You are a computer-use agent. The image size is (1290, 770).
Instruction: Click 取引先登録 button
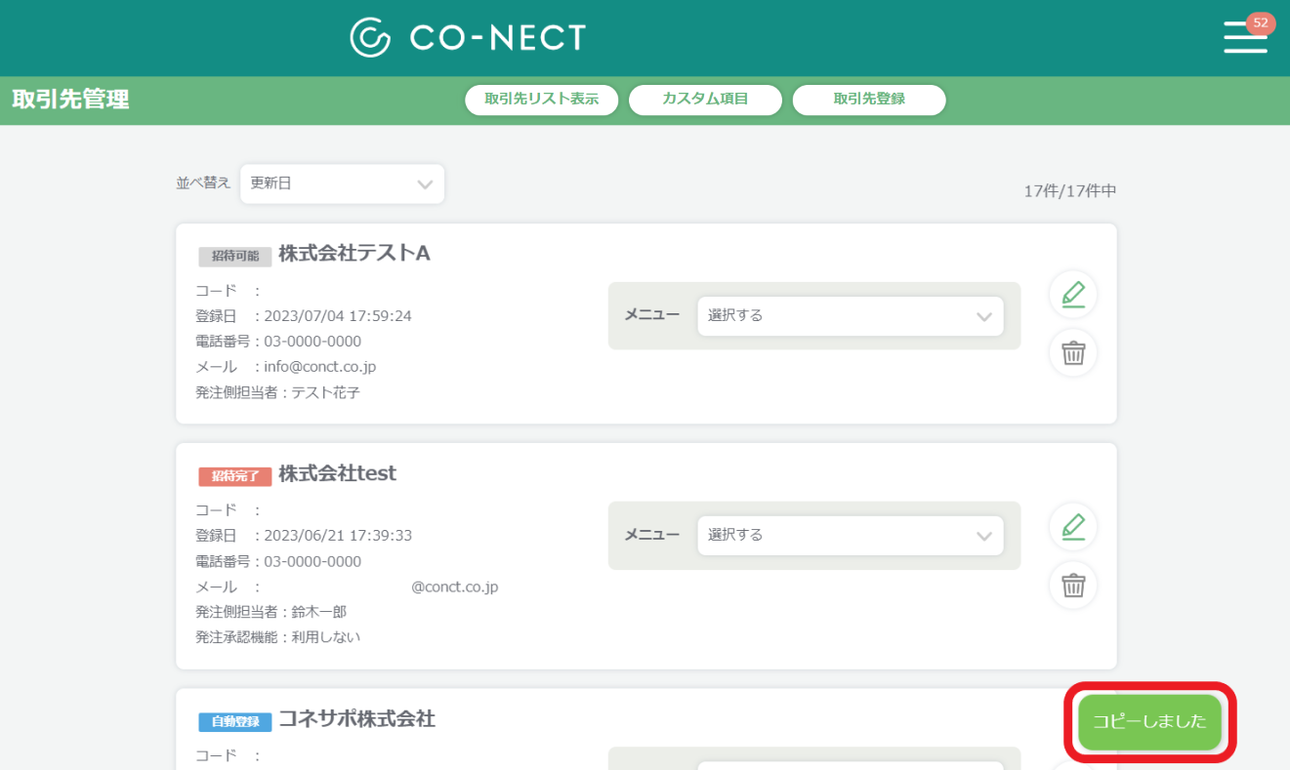coord(869,100)
